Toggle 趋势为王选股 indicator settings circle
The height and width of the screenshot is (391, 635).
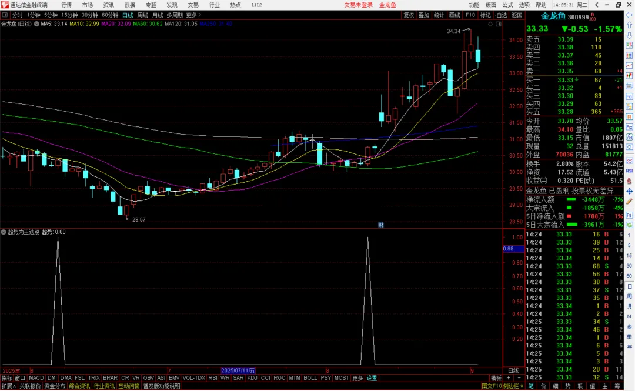[x=4, y=232]
